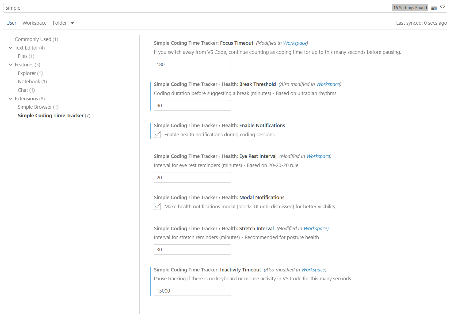Click the Health: Enable Notifications title
This screenshot has height=314, width=469.
tap(219, 126)
